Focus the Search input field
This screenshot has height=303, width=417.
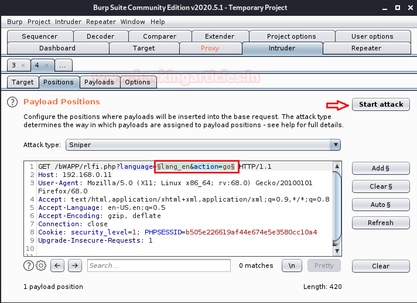(159, 265)
